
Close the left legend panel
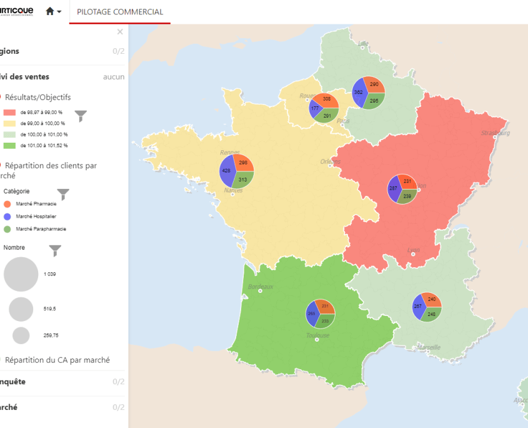[x=120, y=32]
